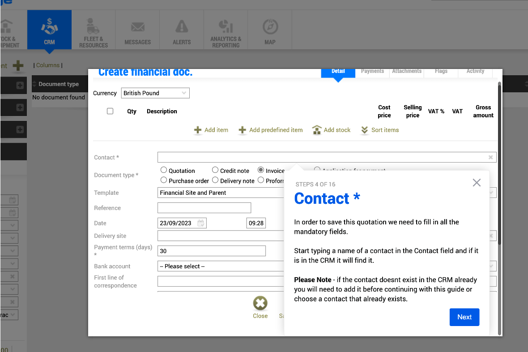Image resolution: width=528 pixels, height=352 pixels.
Task: Click Add predefined item plus icon
Action: click(243, 130)
